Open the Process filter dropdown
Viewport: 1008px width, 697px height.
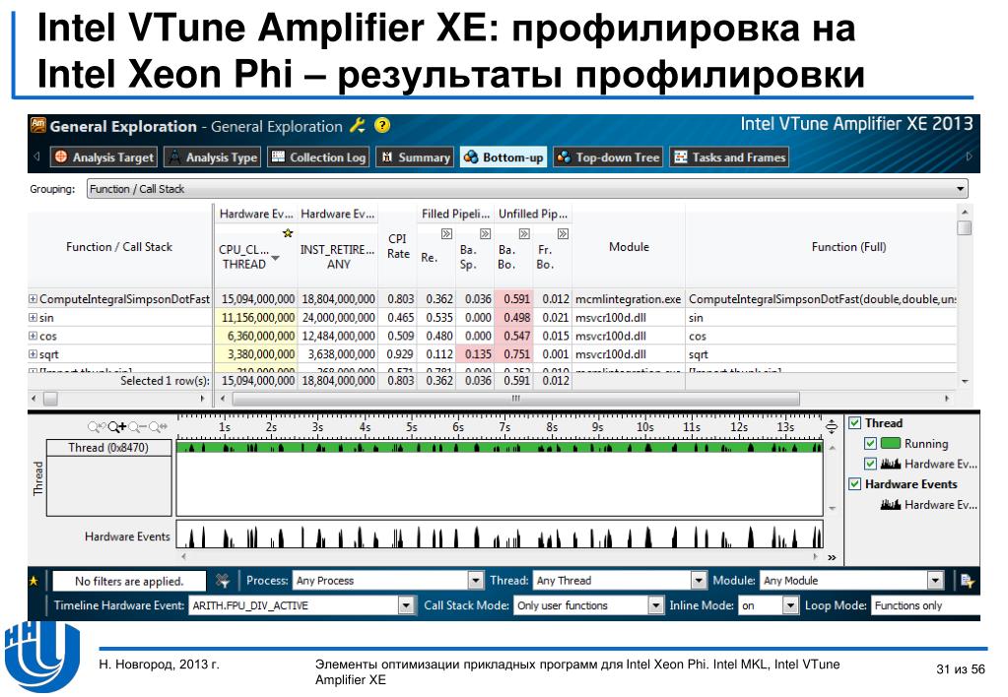[387, 581]
